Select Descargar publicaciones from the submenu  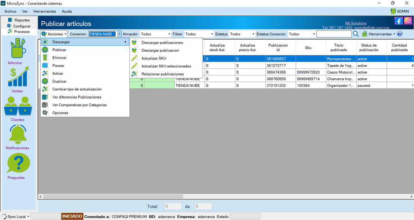tap(162, 42)
